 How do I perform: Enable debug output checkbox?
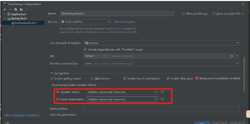pos(52,79)
